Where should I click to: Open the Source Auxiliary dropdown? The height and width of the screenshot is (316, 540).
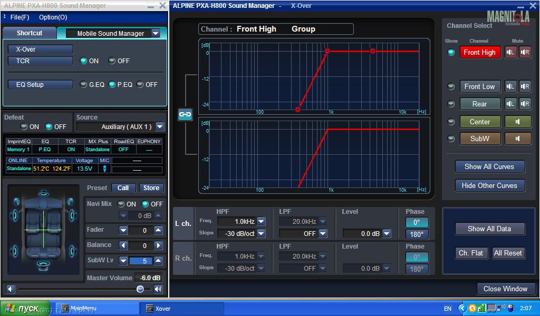pyautogui.click(x=159, y=126)
